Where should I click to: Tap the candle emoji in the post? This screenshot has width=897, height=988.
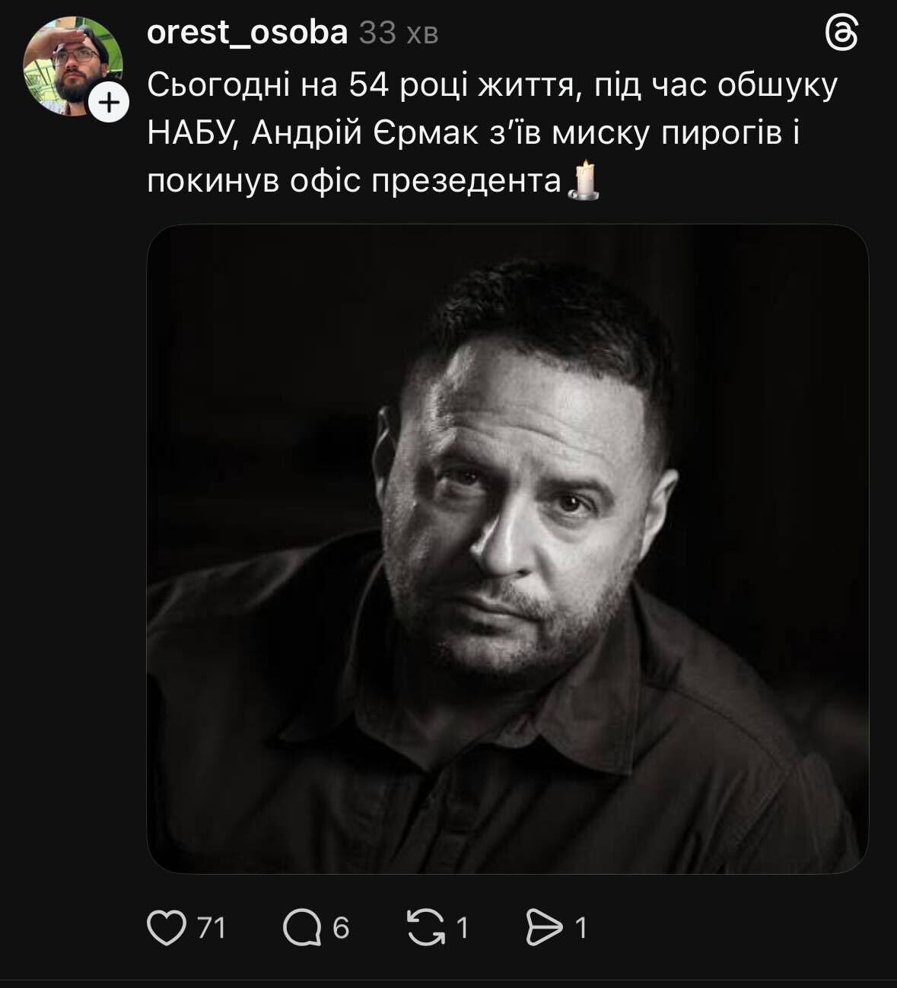point(584,180)
